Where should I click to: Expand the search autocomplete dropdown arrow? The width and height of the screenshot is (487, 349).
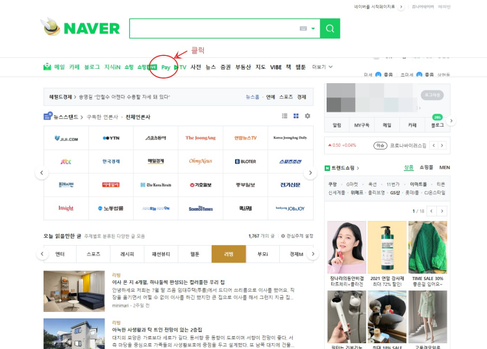[313, 29]
